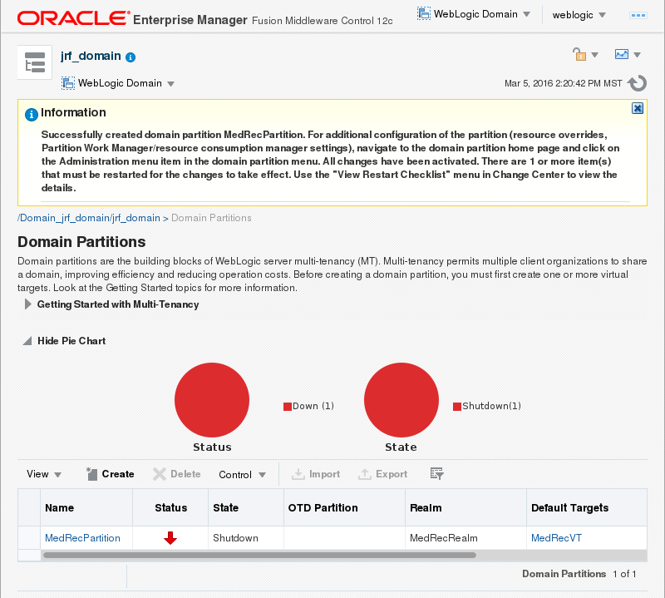This screenshot has height=598, width=665.
Task: Click the jrf_domain title link
Action: click(91, 56)
